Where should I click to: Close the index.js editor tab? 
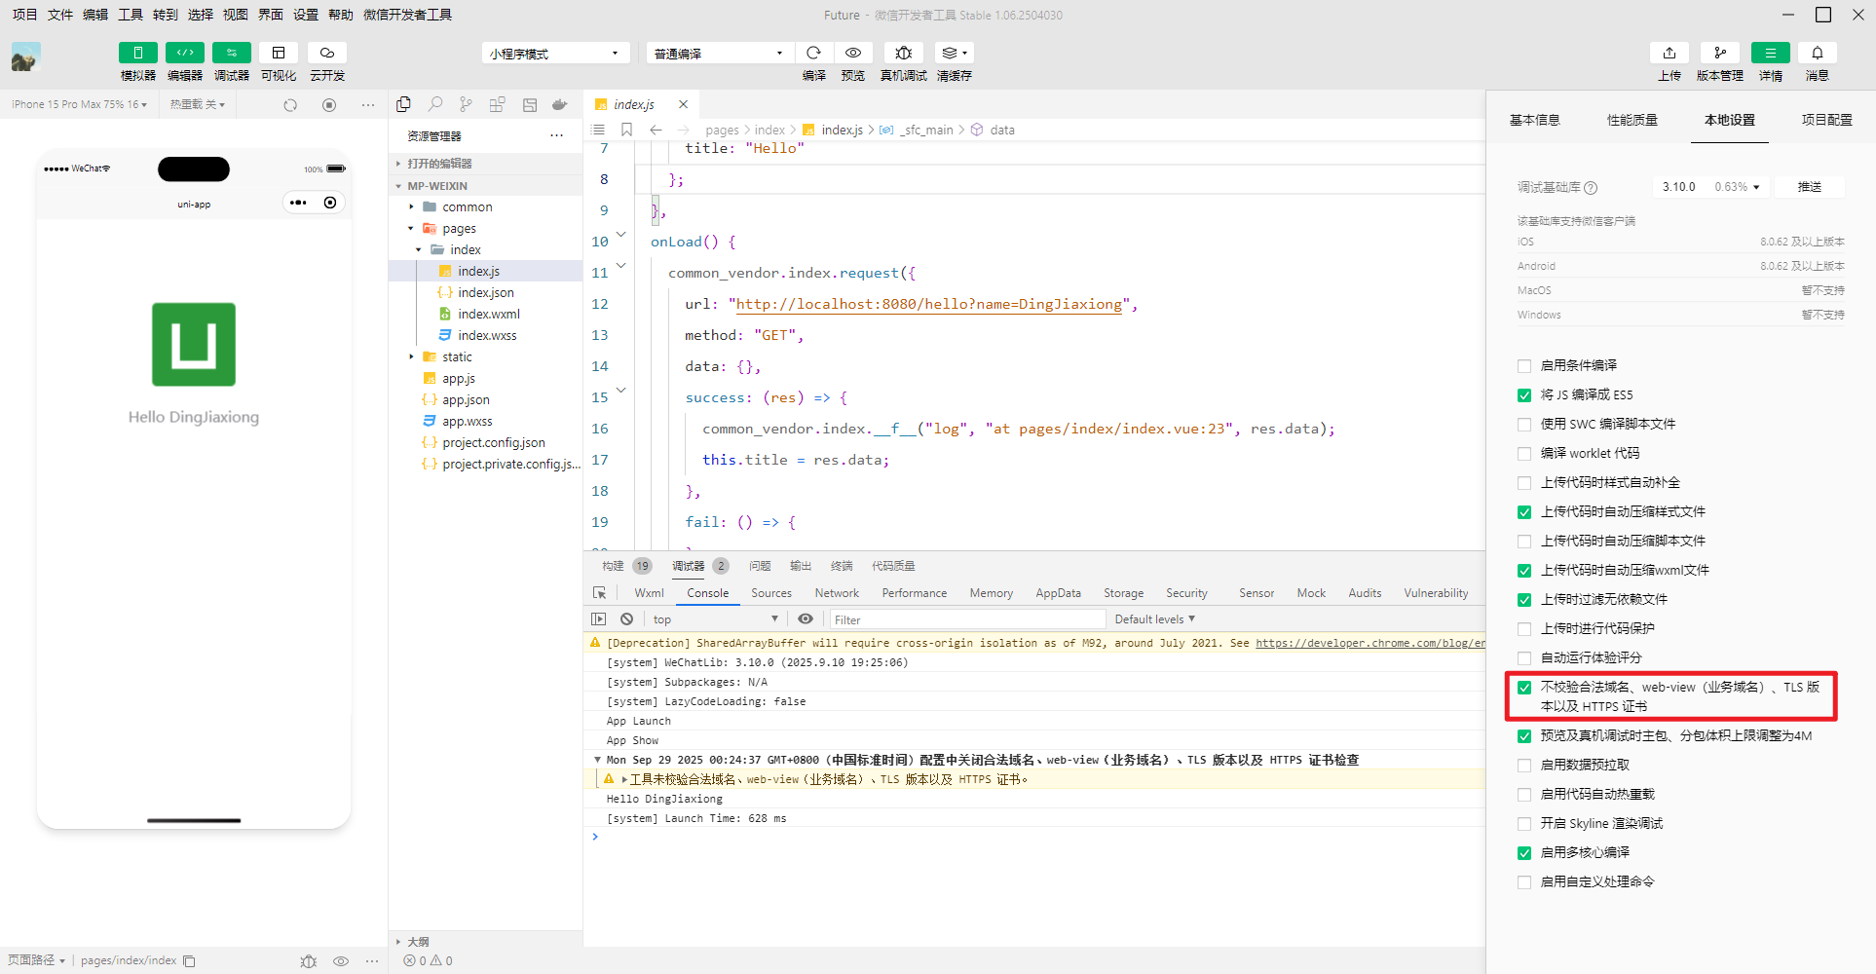tap(684, 104)
